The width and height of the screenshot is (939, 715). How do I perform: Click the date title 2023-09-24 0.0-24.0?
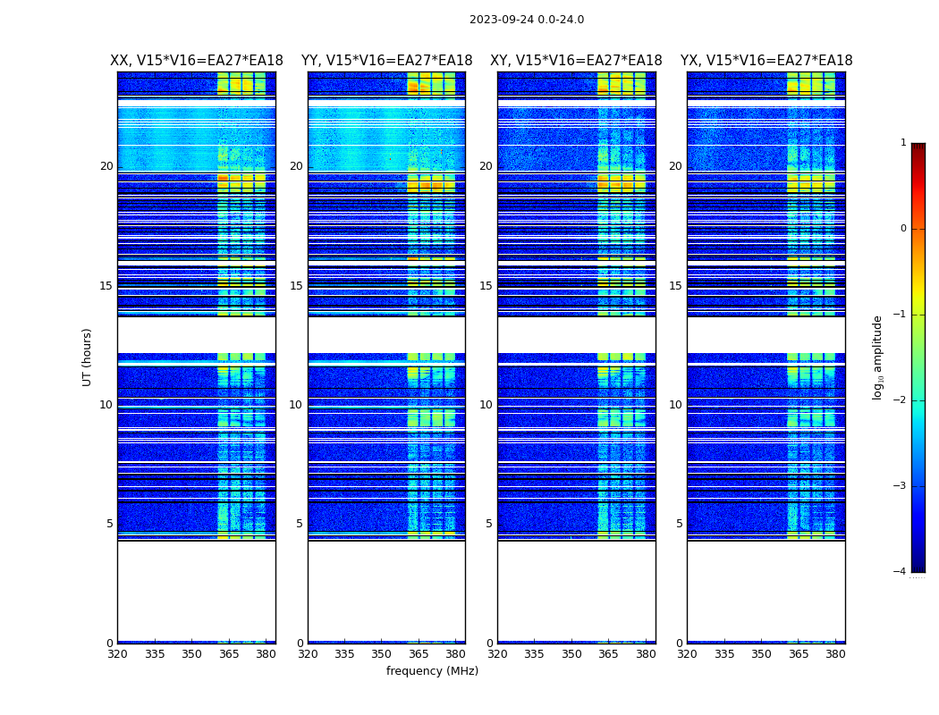pos(526,20)
